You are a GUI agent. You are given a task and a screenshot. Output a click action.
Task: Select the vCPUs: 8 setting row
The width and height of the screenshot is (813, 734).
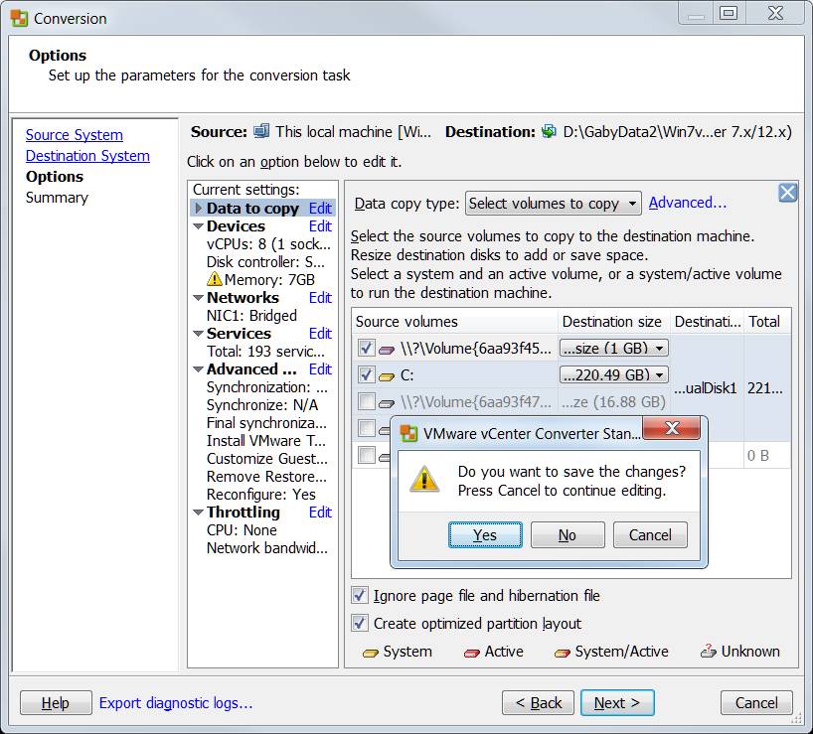pos(268,244)
